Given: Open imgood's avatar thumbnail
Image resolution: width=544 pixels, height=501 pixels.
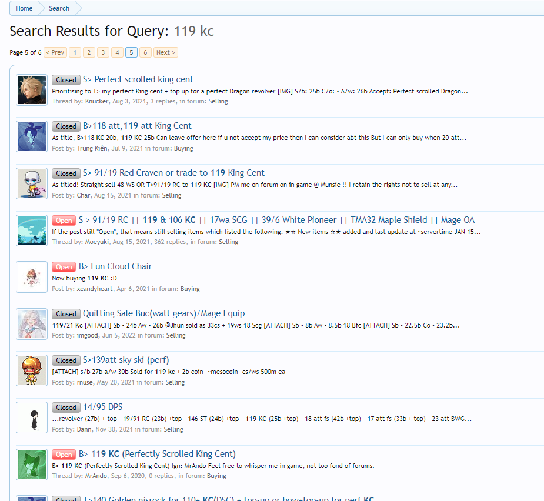Looking at the screenshot, I should (x=32, y=324).
